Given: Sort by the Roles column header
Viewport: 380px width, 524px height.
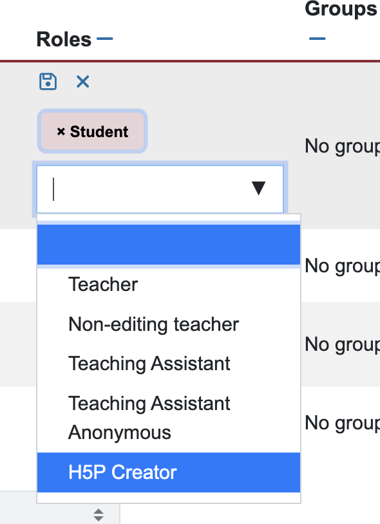Looking at the screenshot, I should 64,39.
